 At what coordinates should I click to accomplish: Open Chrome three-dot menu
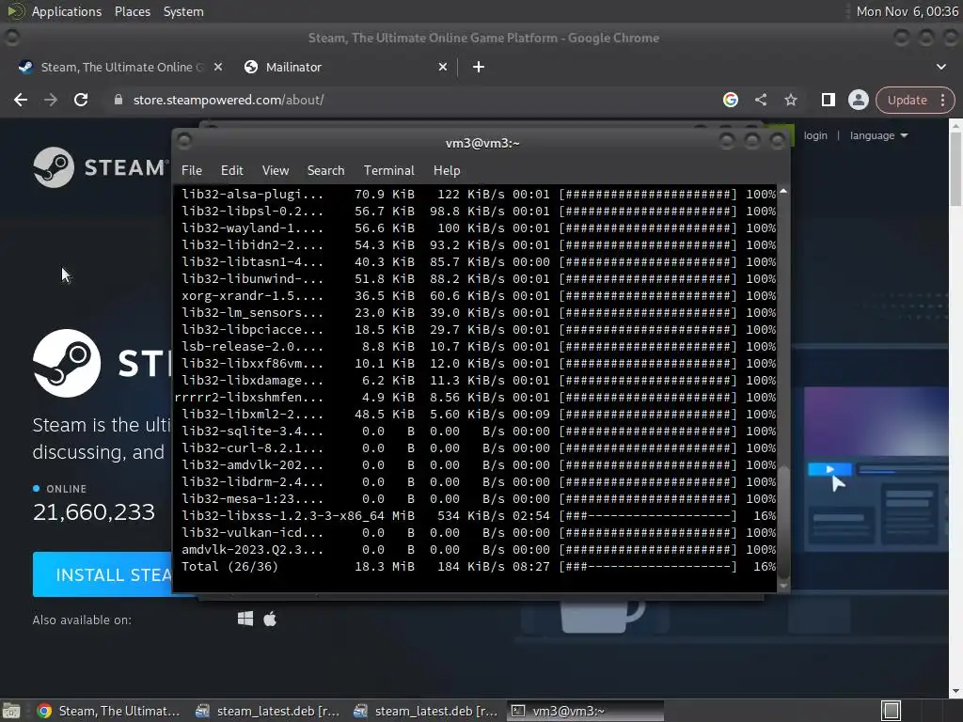(x=942, y=100)
